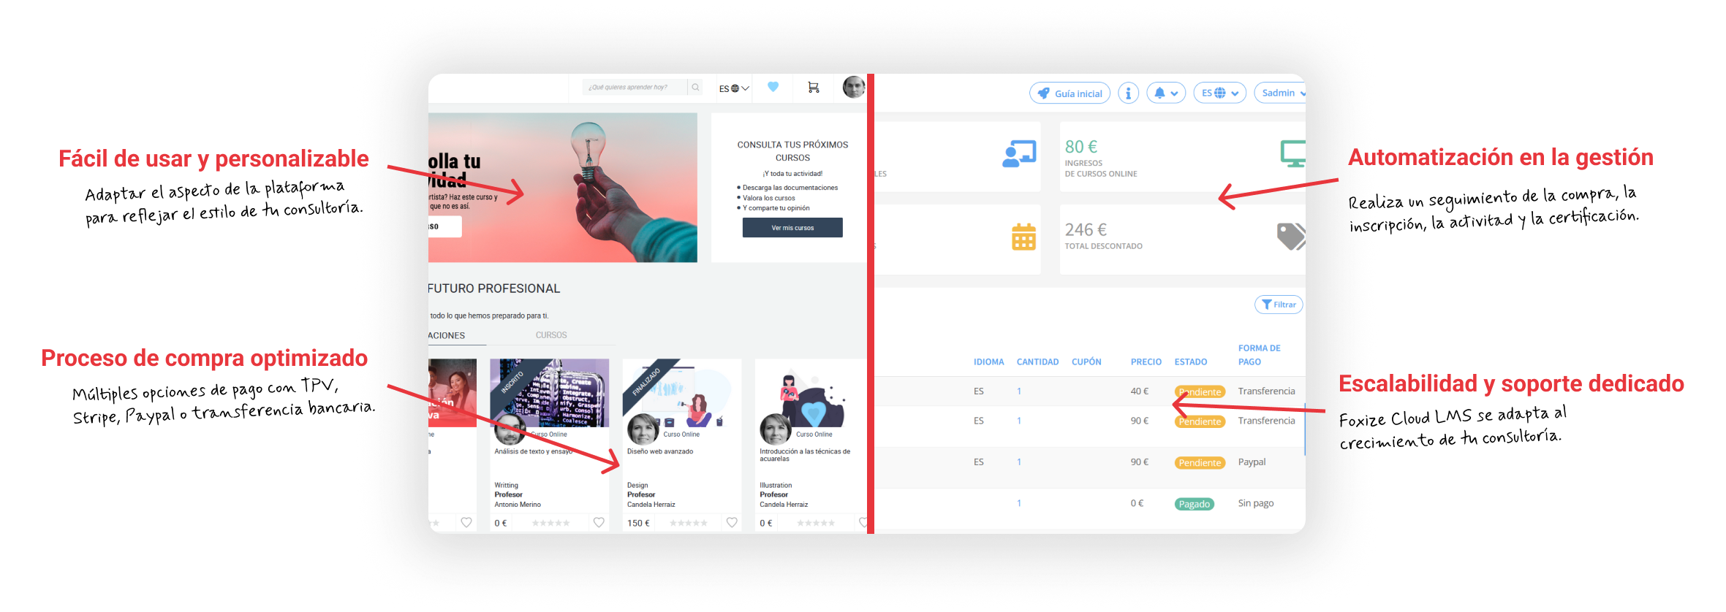Favorite the 'Diseño web avanzado' course heart

[x=732, y=522]
